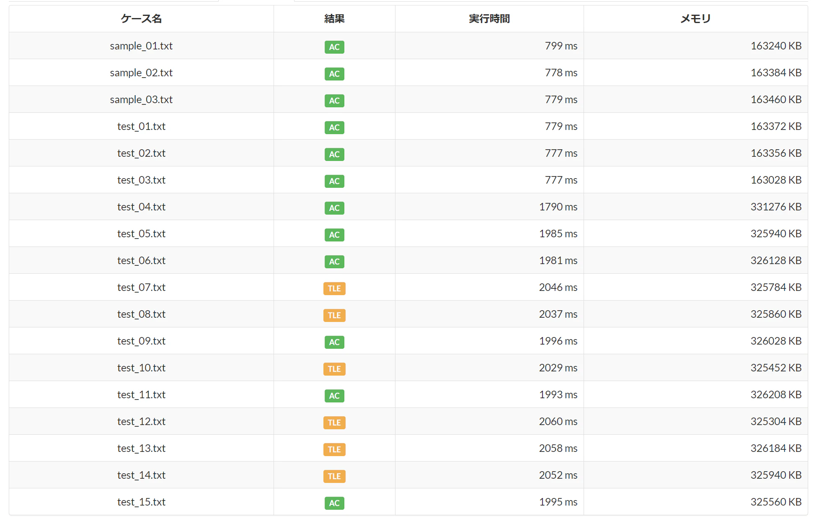The image size is (814, 524).
Task: Click the 331276 KB memory value
Action: coord(776,207)
